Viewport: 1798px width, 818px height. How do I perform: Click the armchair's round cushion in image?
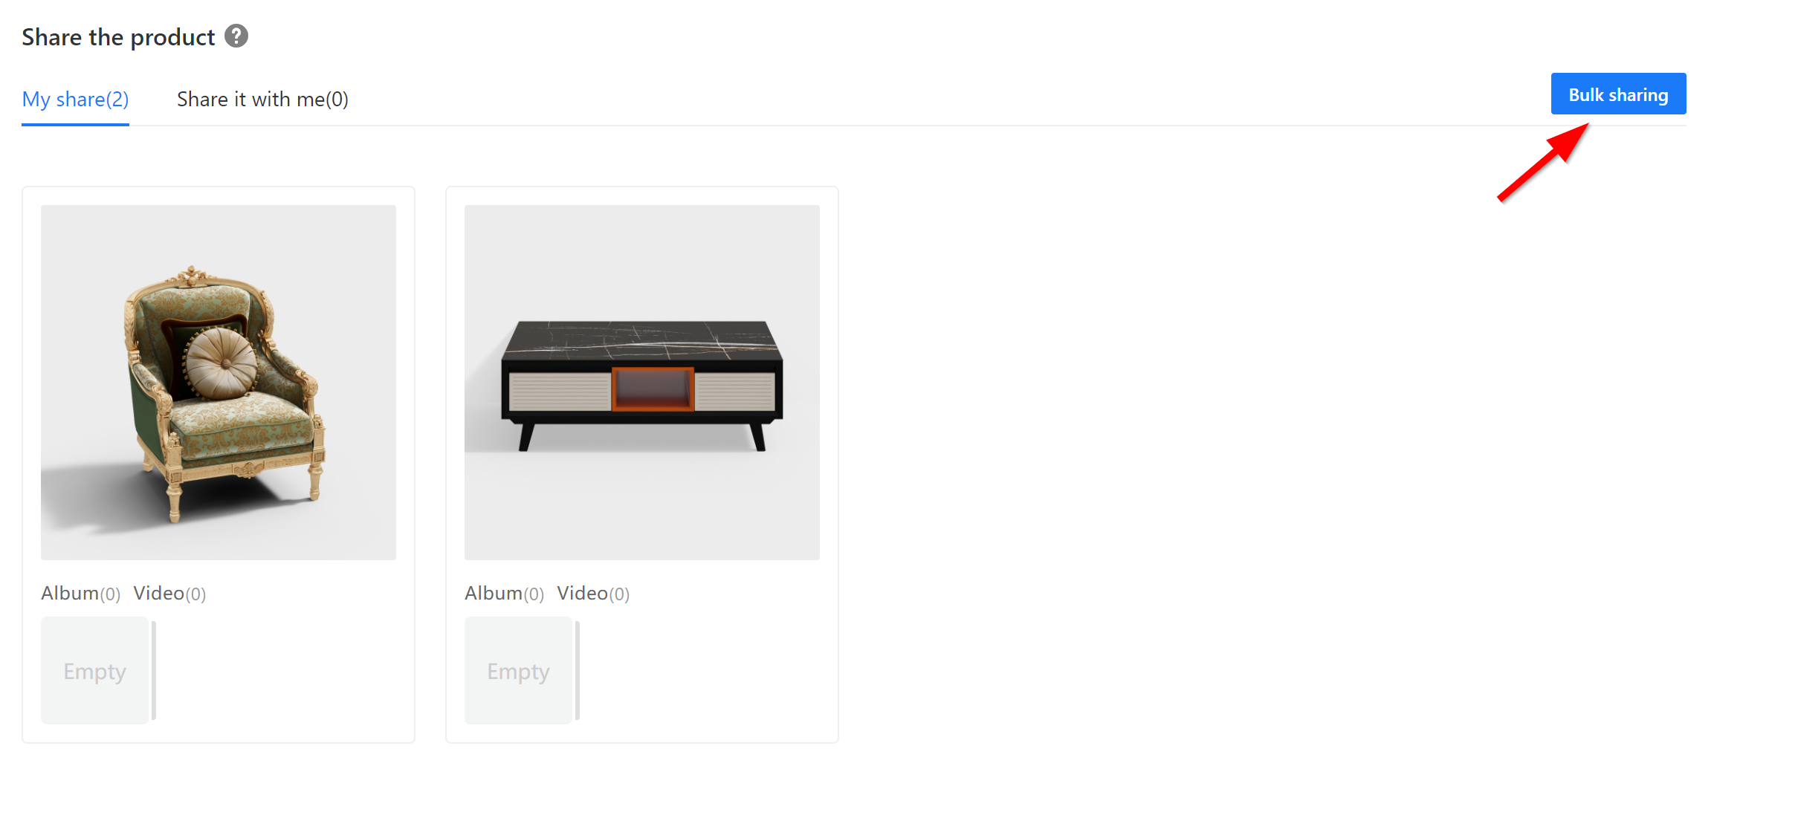click(221, 363)
